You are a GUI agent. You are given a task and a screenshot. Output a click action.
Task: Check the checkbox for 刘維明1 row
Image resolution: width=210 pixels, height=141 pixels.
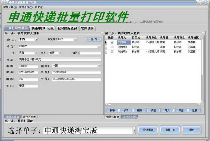click(112, 47)
